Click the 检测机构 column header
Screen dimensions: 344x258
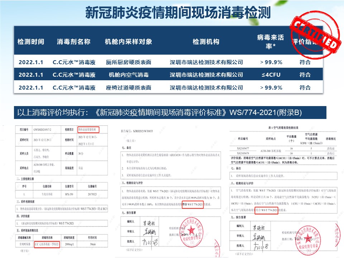[206, 42]
